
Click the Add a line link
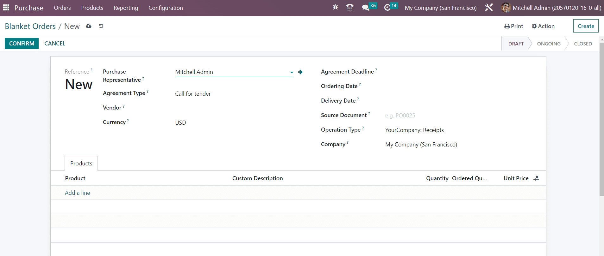click(x=77, y=193)
